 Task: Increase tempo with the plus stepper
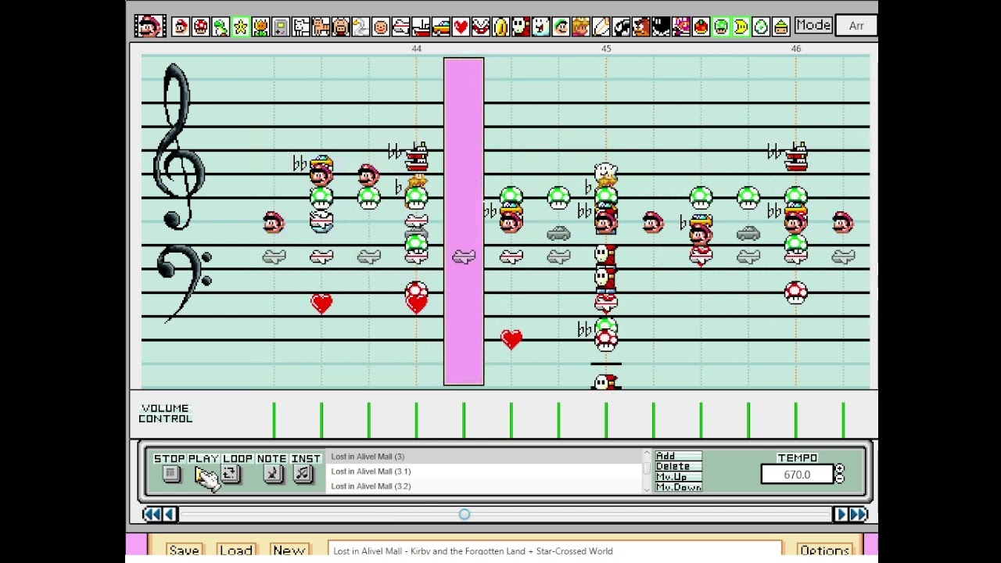point(840,469)
